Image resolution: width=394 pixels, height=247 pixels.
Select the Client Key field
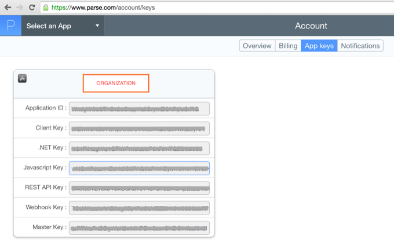point(139,128)
